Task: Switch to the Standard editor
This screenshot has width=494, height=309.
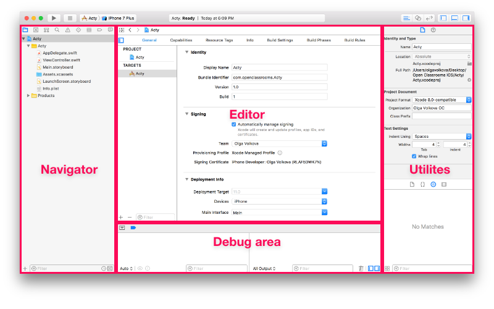Action: pos(406,18)
